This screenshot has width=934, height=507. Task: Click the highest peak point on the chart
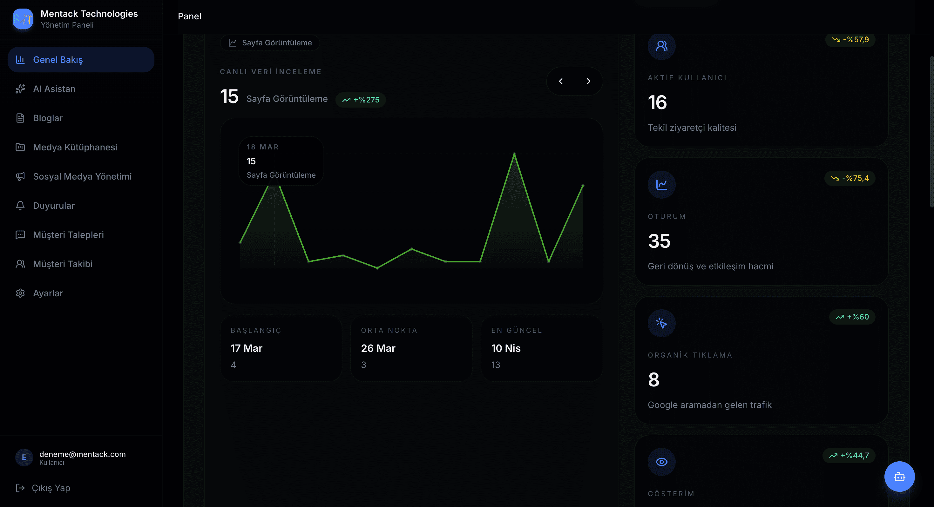(x=514, y=154)
